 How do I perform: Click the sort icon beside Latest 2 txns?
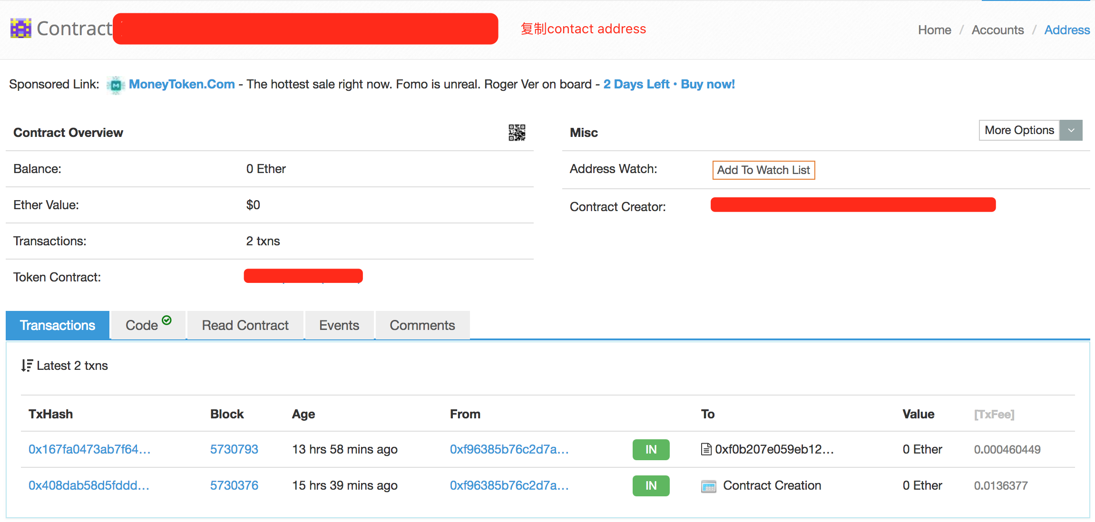point(27,366)
